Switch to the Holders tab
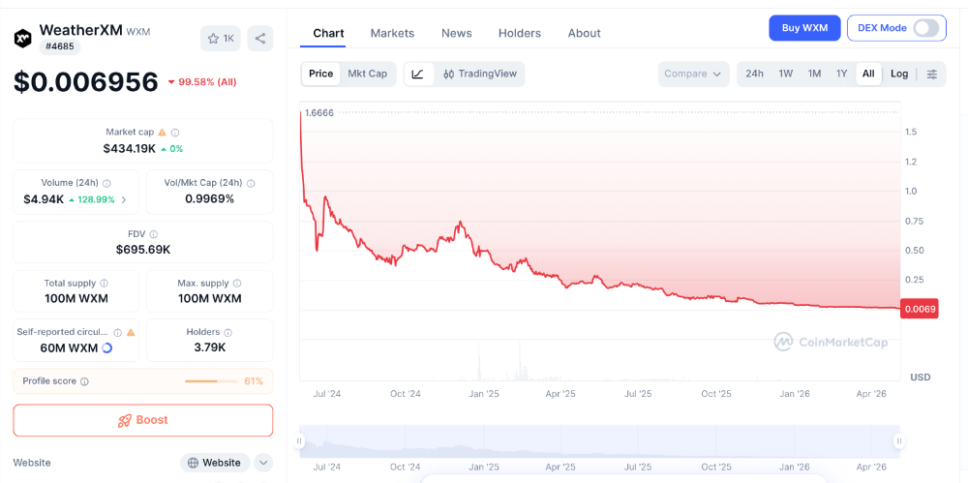 [520, 33]
